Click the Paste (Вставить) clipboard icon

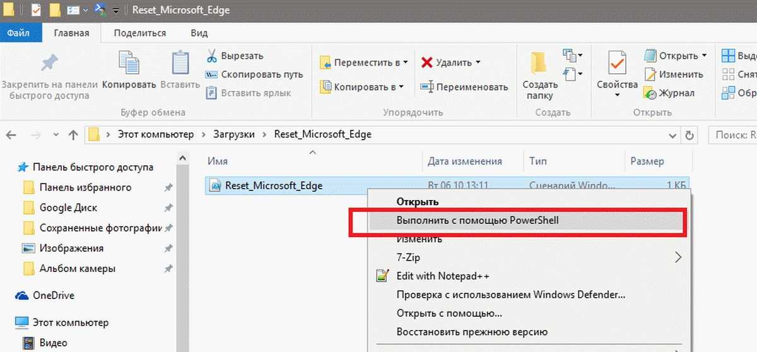coord(180,64)
